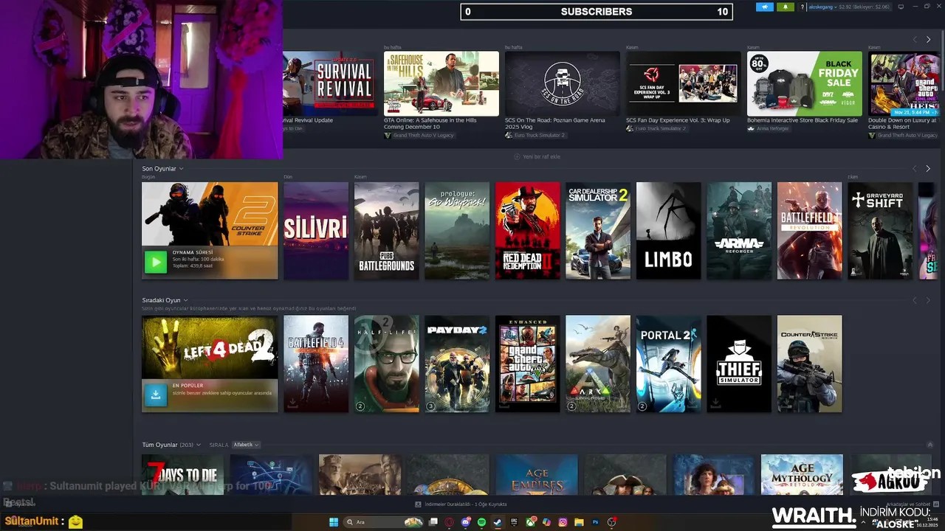The height and width of the screenshot is (531, 945).
Task: Open File Explorer from taskbar
Action: [579, 522]
